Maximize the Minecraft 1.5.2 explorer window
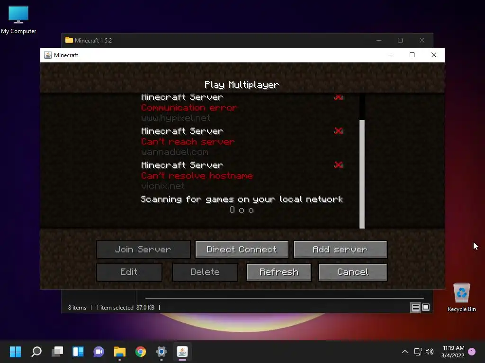 pyautogui.click(x=400, y=40)
